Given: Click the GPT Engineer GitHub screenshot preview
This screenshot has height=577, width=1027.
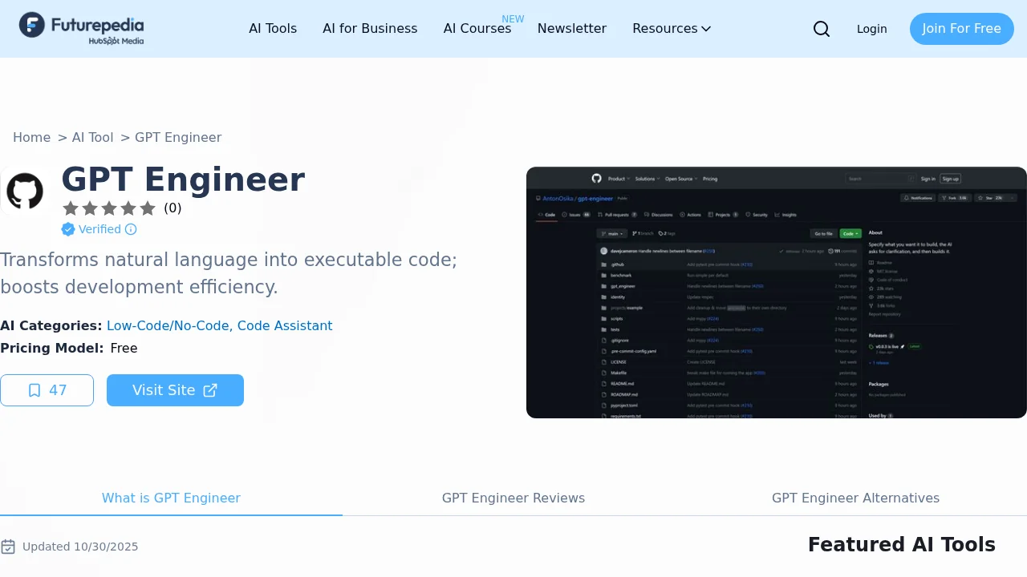Looking at the screenshot, I should tap(776, 293).
